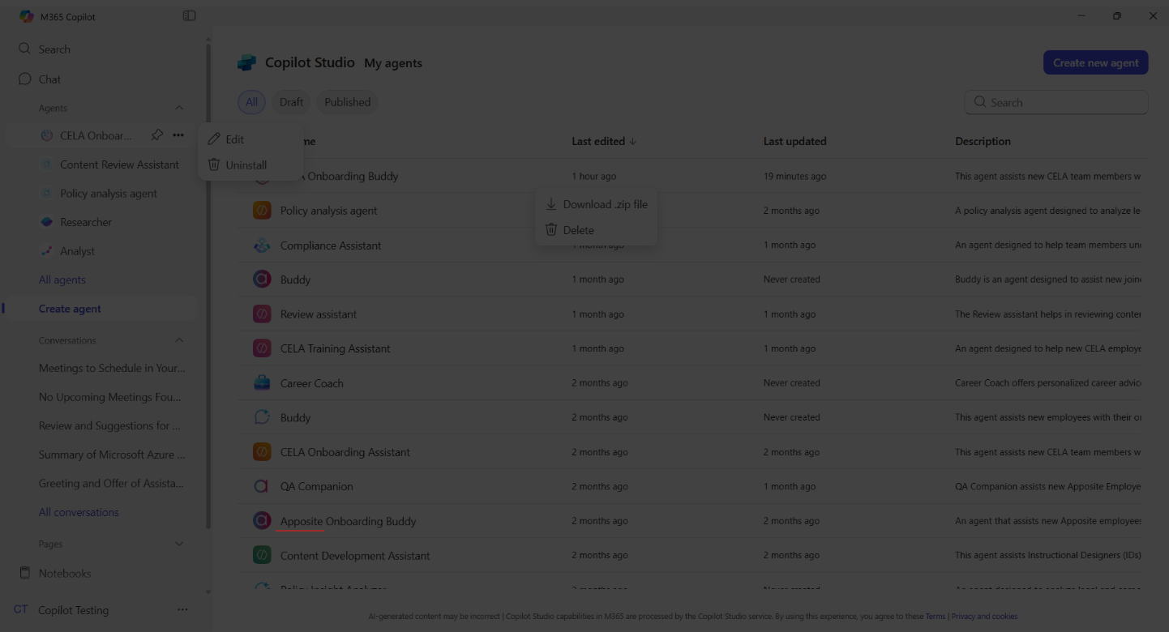This screenshot has height=632, width=1169.
Task: Open the CELA Onboarding Assistant agent name
Action: (x=345, y=452)
